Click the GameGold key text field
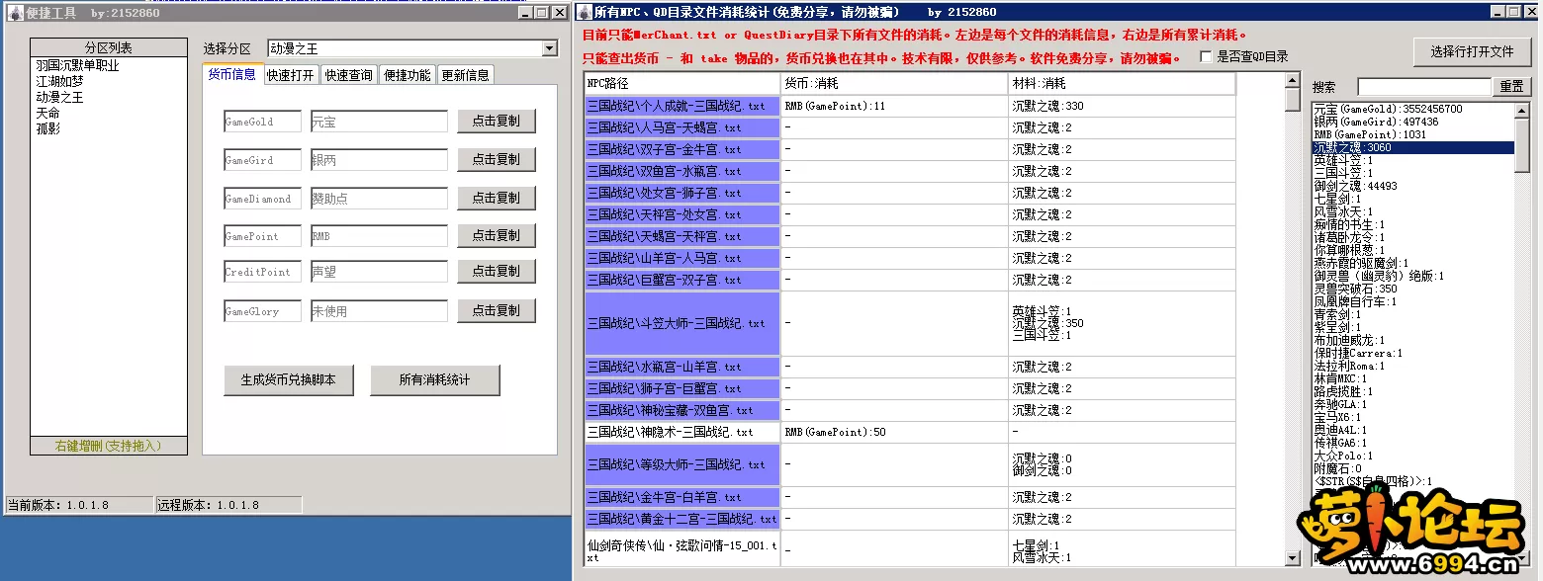1543x581 pixels. point(262,122)
